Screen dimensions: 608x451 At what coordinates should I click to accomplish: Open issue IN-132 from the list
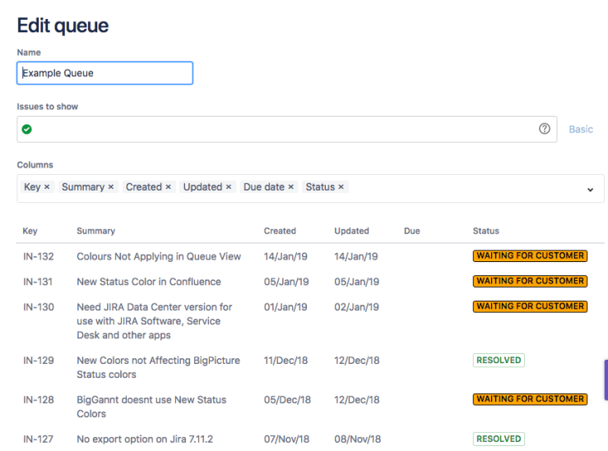[38, 256]
